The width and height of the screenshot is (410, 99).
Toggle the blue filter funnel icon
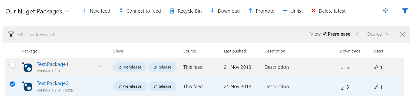(405, 11)
